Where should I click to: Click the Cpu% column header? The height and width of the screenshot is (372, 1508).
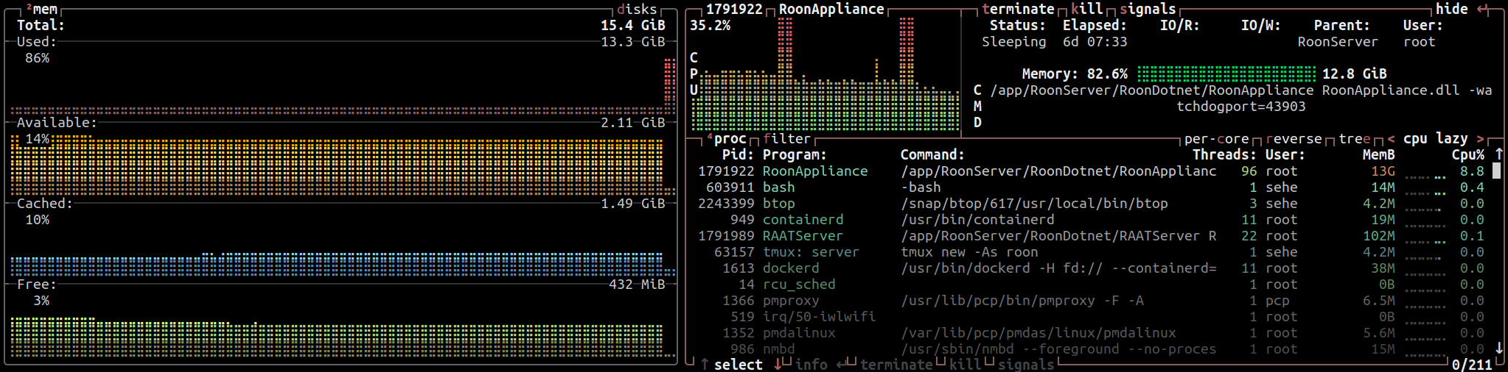pos(1468,155)
